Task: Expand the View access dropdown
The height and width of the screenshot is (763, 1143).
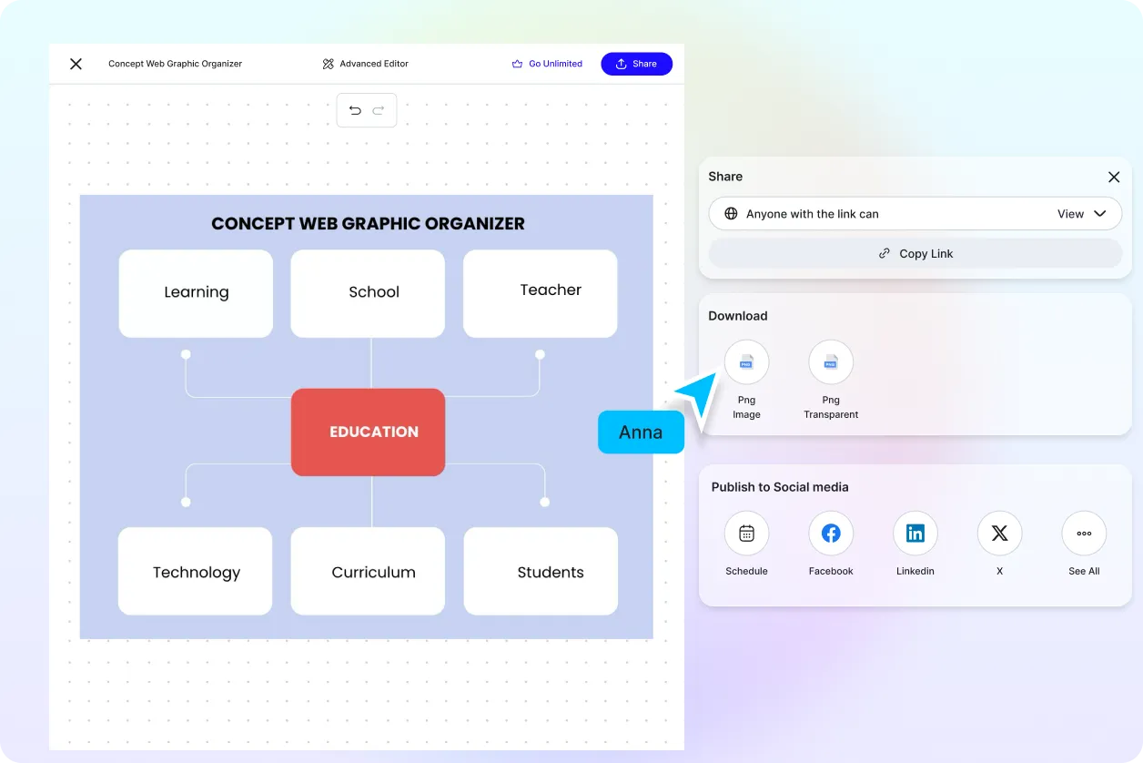Action: [1083, 213]
